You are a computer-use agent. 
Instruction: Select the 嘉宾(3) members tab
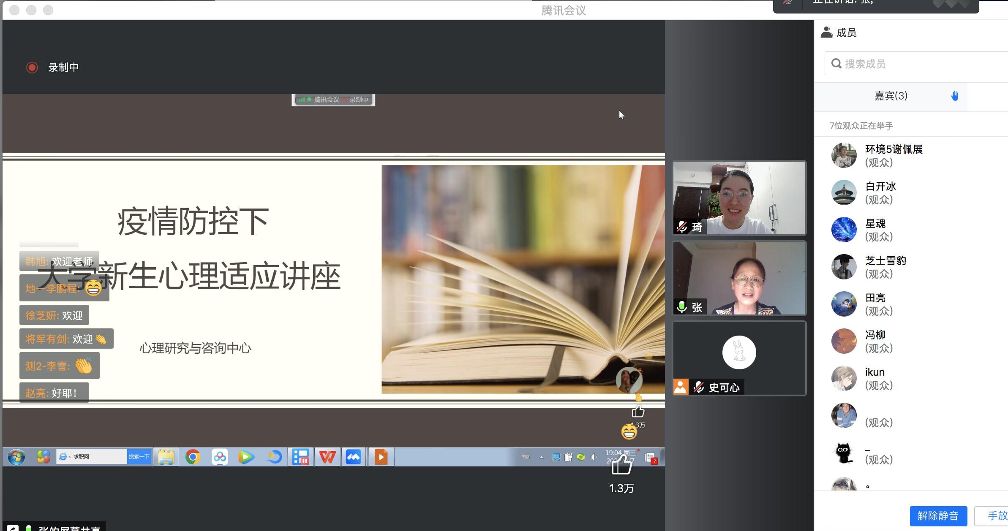click(x=891, y=96)
